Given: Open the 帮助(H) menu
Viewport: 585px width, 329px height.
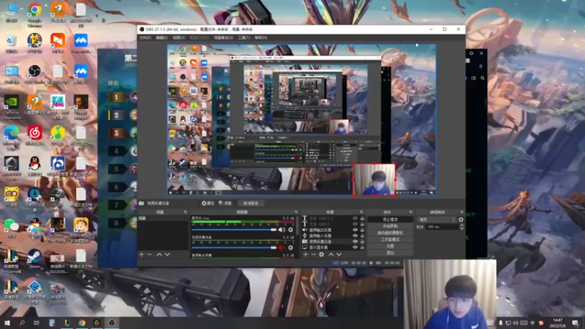Looking at the screenshot, I should point(261,38).
